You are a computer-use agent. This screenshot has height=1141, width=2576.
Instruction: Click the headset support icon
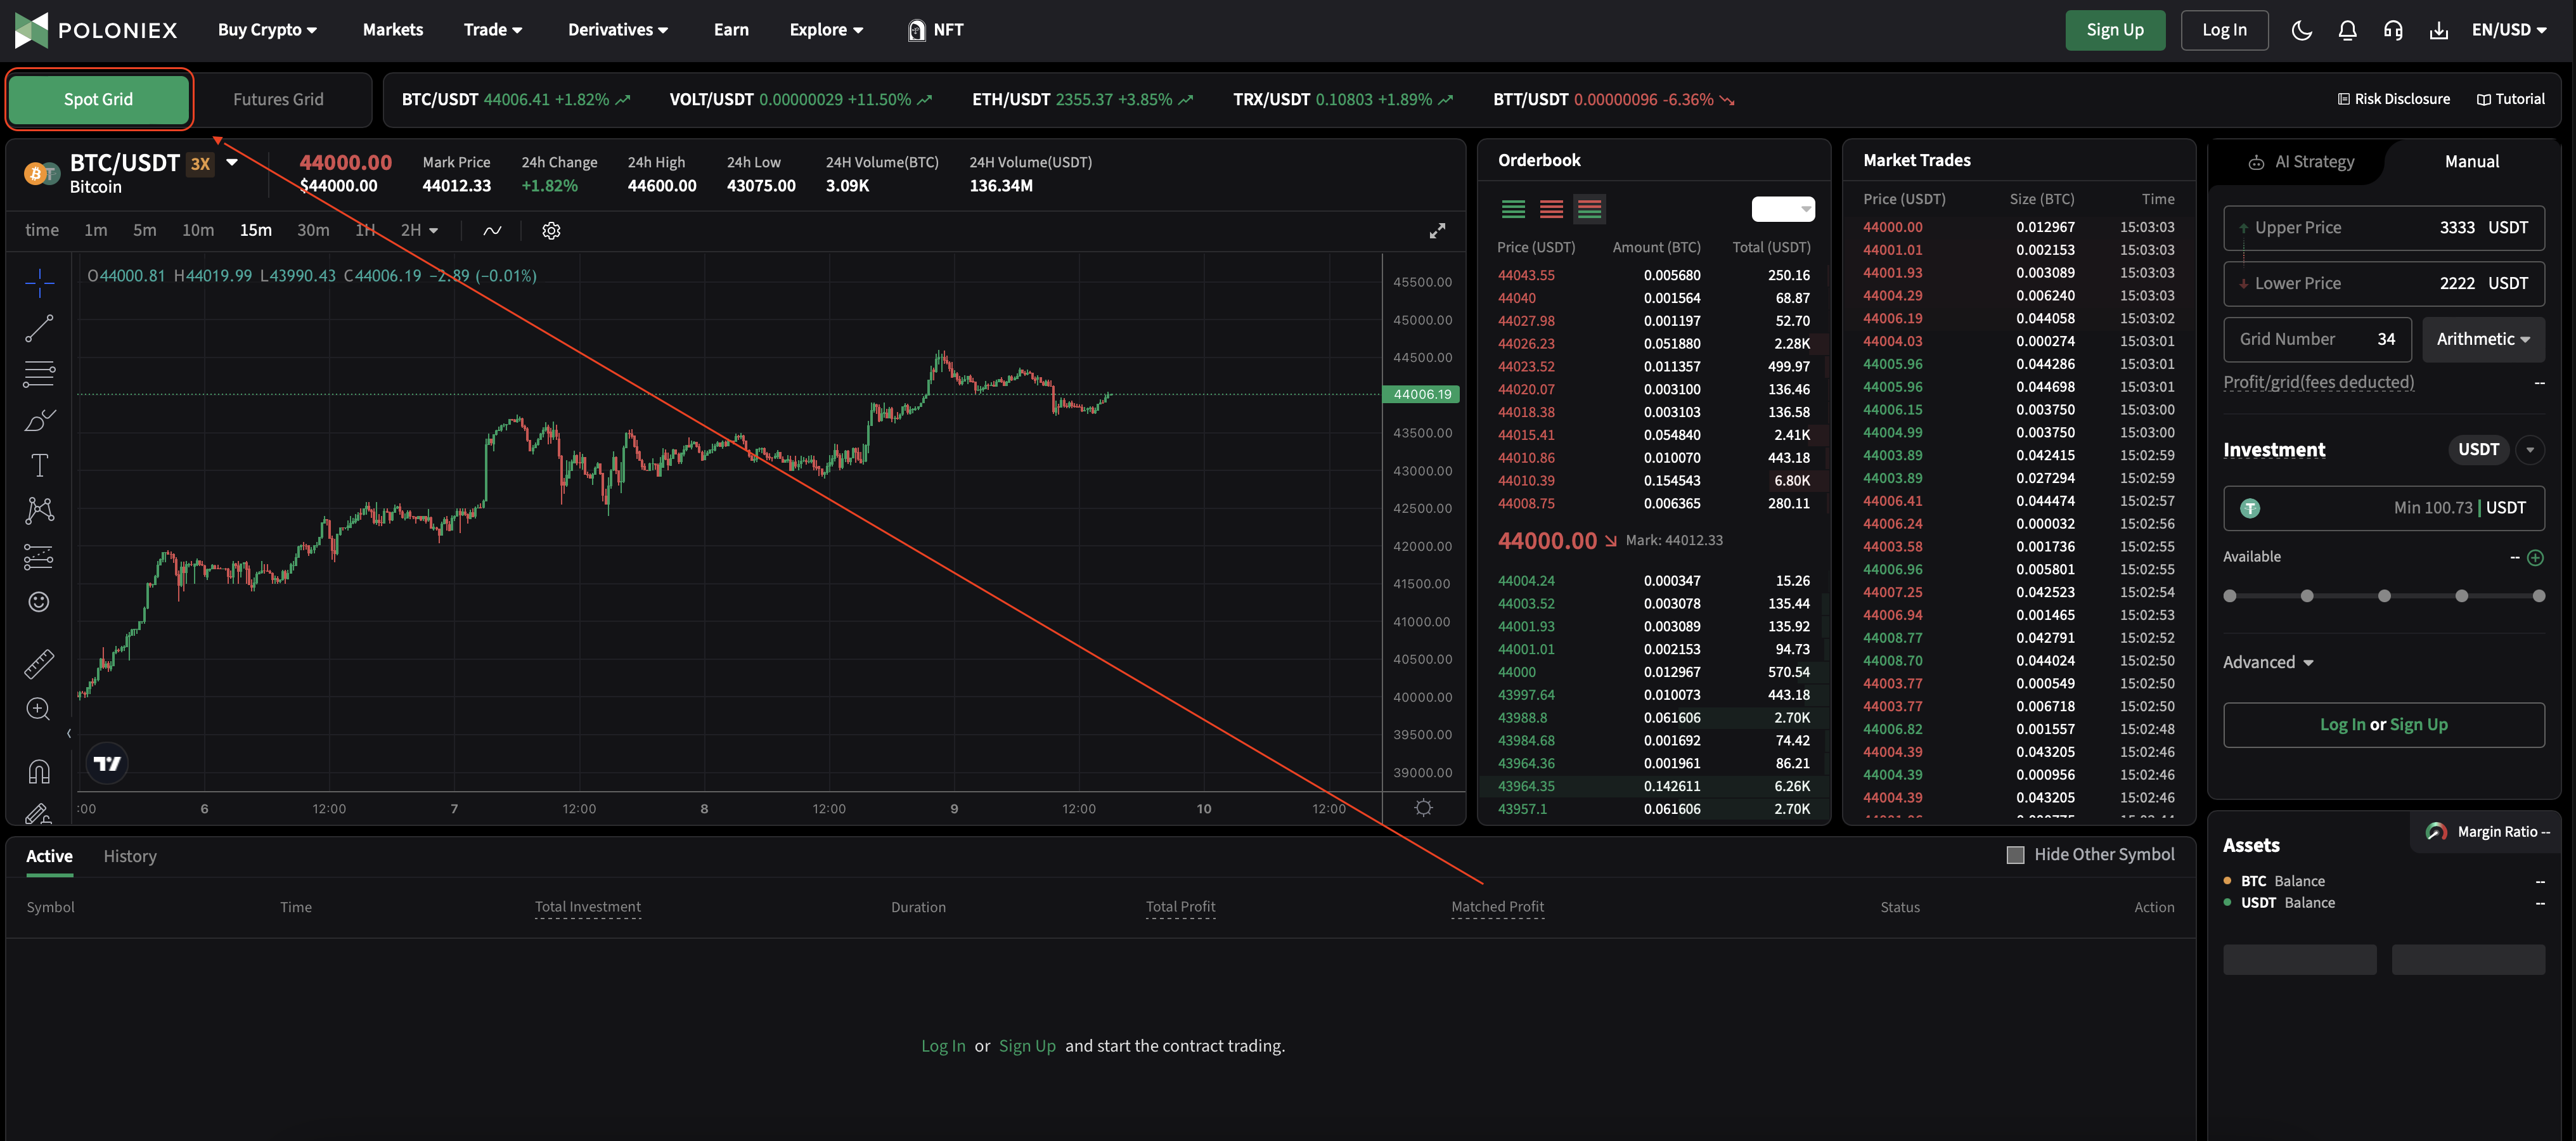(2393, 30)
